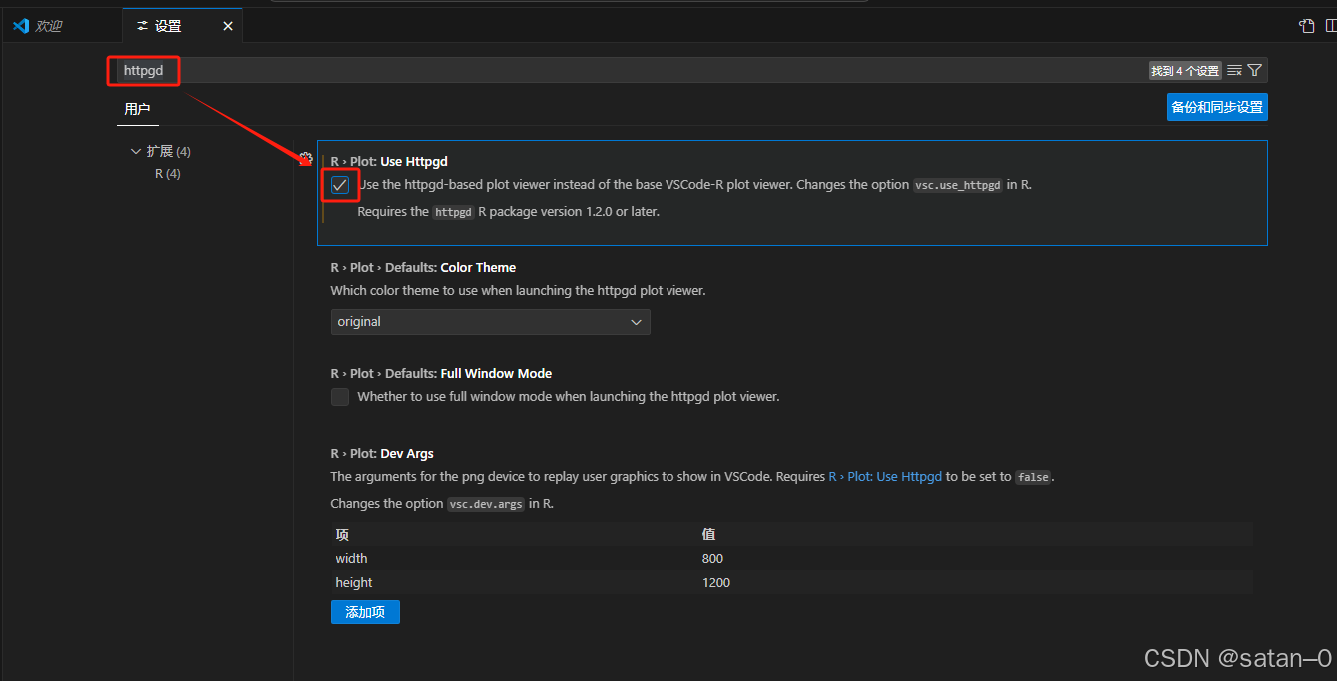Screen dimensions: 1337x681
Task: Click the value 800 in Dev Args
Action: tap(712, 559)
